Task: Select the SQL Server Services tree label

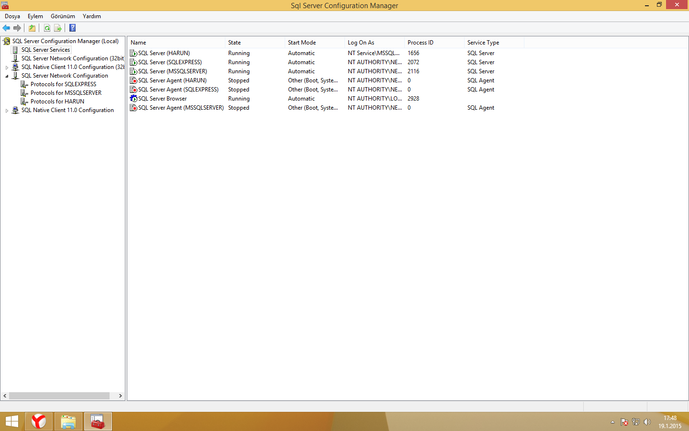Action: tap(45, 50)
